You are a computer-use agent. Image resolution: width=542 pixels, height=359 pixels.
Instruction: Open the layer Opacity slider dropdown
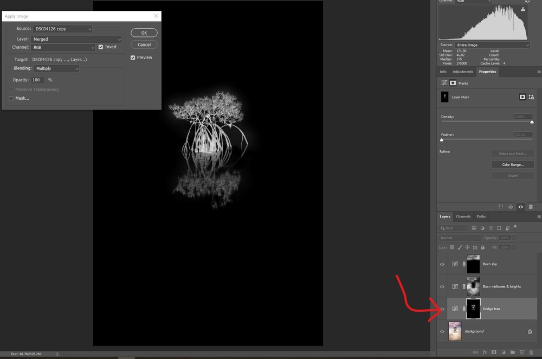[x=514, y=238]
